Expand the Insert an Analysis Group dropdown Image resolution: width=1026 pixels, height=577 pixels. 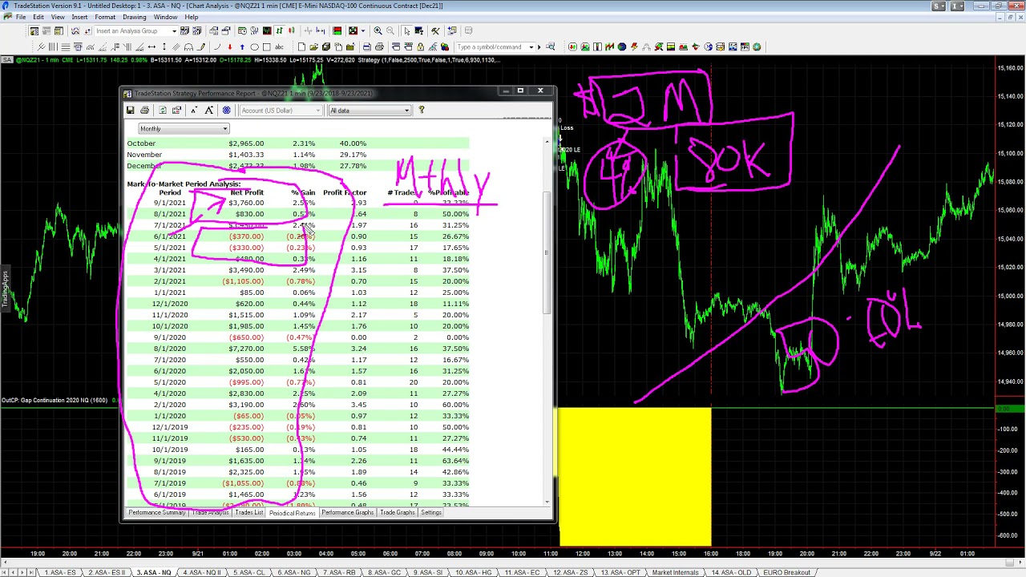[174, 31]
